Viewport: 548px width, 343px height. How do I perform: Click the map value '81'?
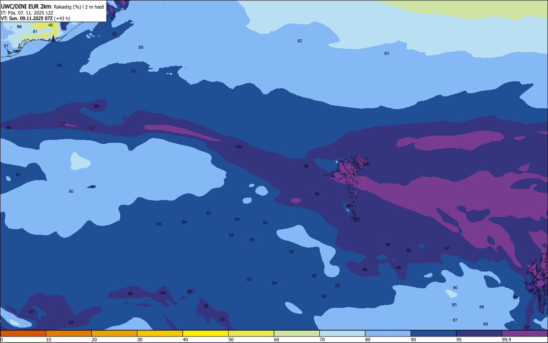click(x=35, y=32)
